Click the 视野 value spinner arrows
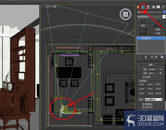The width and height of the screenshot is (166, 130). click(158, 73)
